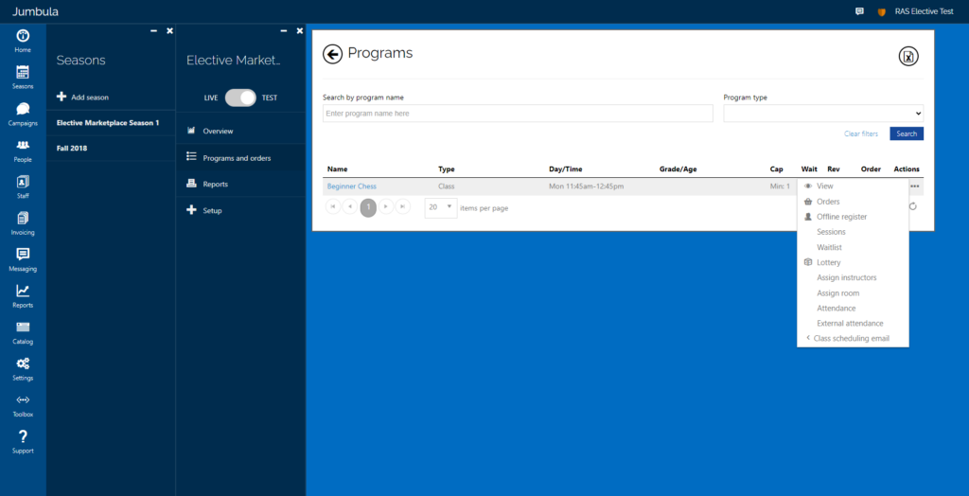Go to Invoicing in left sidebar
Screen dimensions: 969x496
pos(23,222)
